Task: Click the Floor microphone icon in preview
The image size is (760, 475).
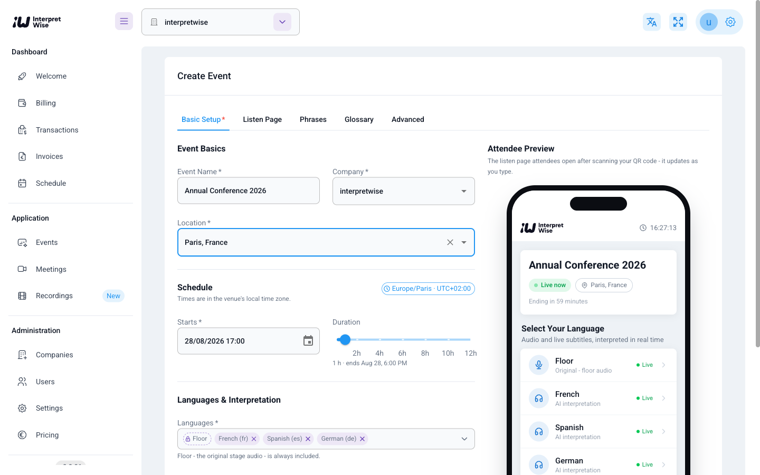Action: point(539,365)
